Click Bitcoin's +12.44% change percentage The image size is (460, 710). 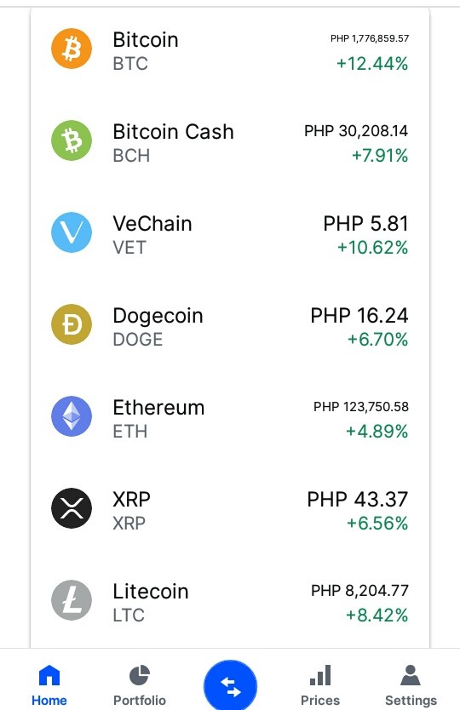tap(372, 64)
